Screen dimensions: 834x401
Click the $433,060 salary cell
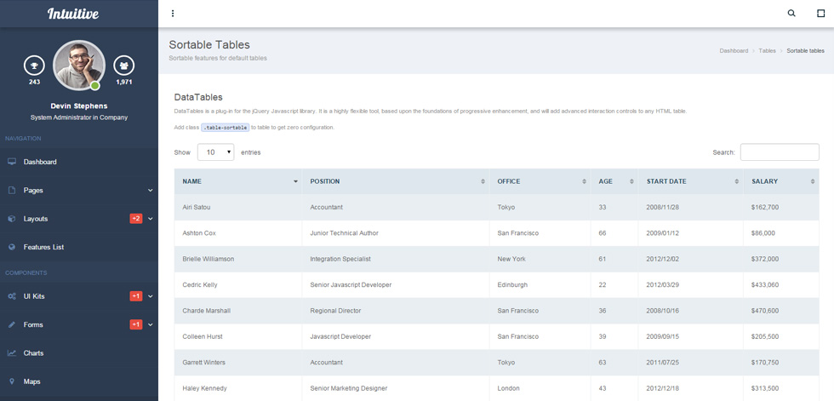781,285
